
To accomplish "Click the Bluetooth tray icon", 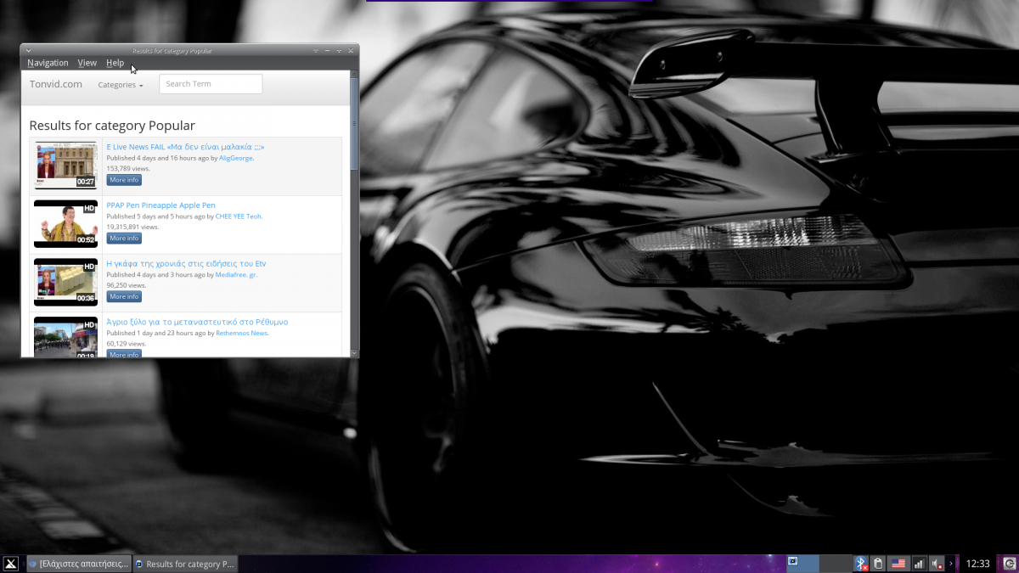I will click(861, 564).
